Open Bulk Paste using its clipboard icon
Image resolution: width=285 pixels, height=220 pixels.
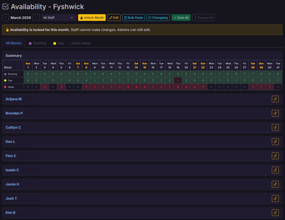point(126,17)
